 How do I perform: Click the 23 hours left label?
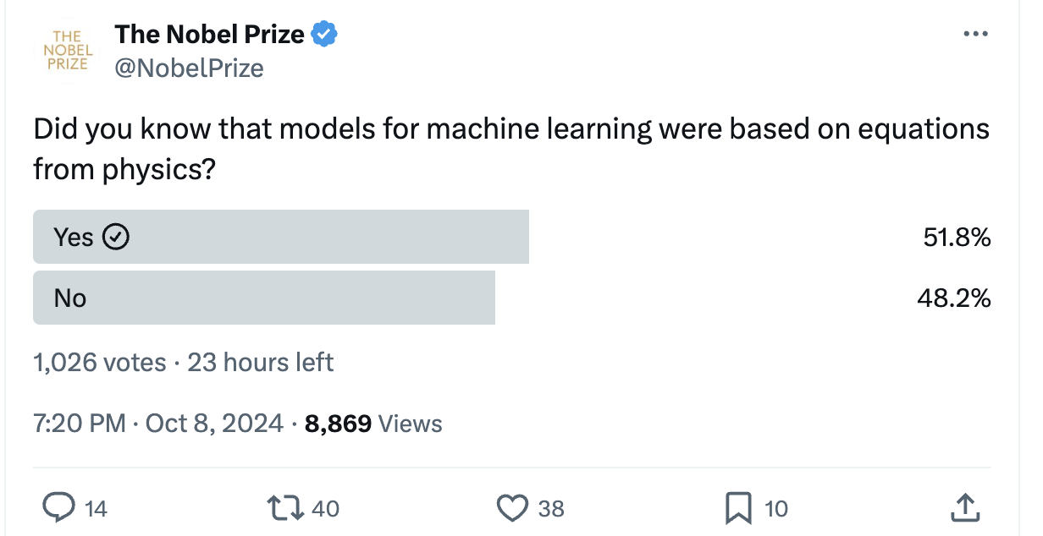click(x=260, y=363)
